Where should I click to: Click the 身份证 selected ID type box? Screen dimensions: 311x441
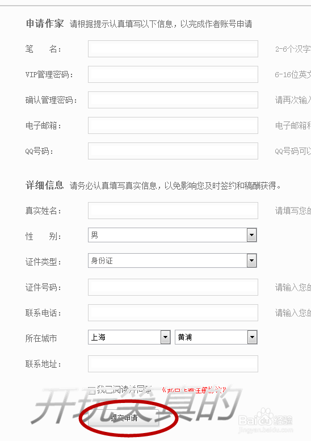pyautogui.click(x=173, y=261)
